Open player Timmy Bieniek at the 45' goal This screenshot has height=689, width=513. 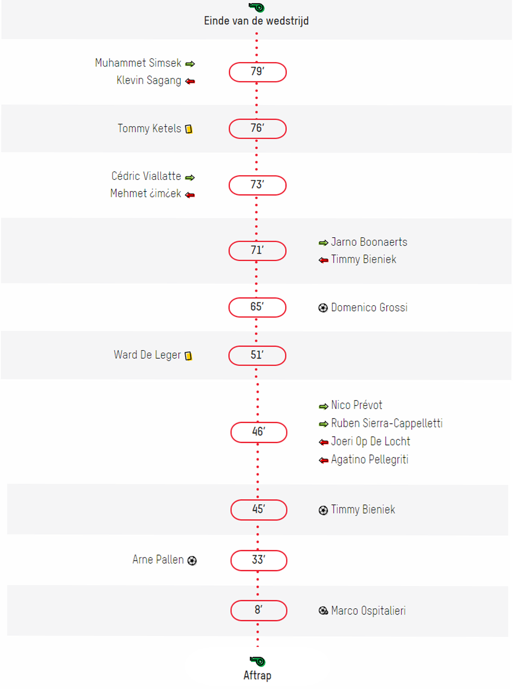click(363, 509)
